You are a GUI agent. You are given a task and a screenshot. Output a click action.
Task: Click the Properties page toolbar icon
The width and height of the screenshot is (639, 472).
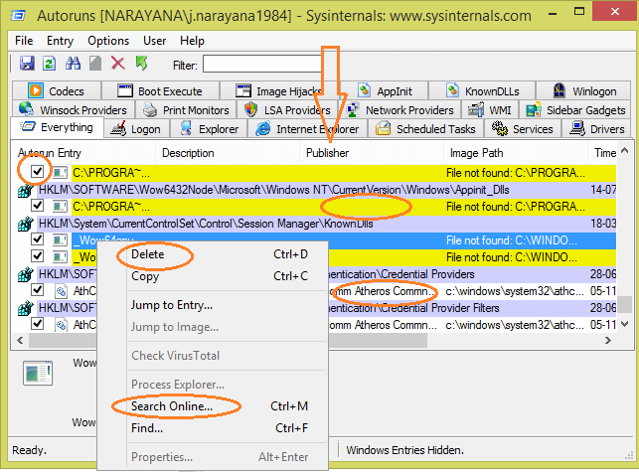[x=95, y=64]
